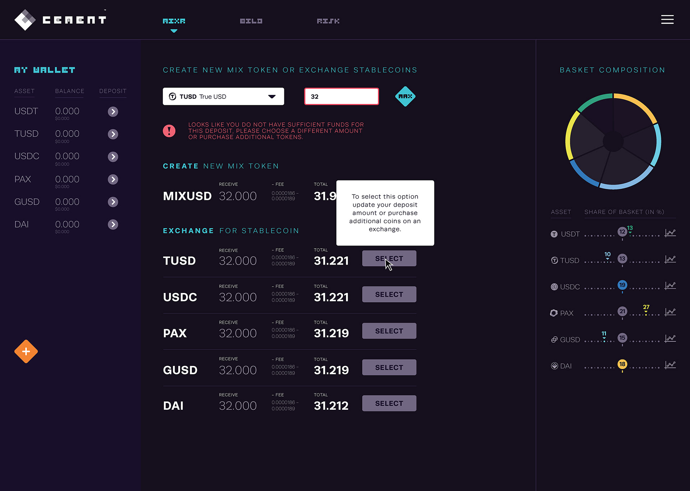Select the DAI exchange option
The height and width of the screenshot is (491, 690).
coord(389,403)
